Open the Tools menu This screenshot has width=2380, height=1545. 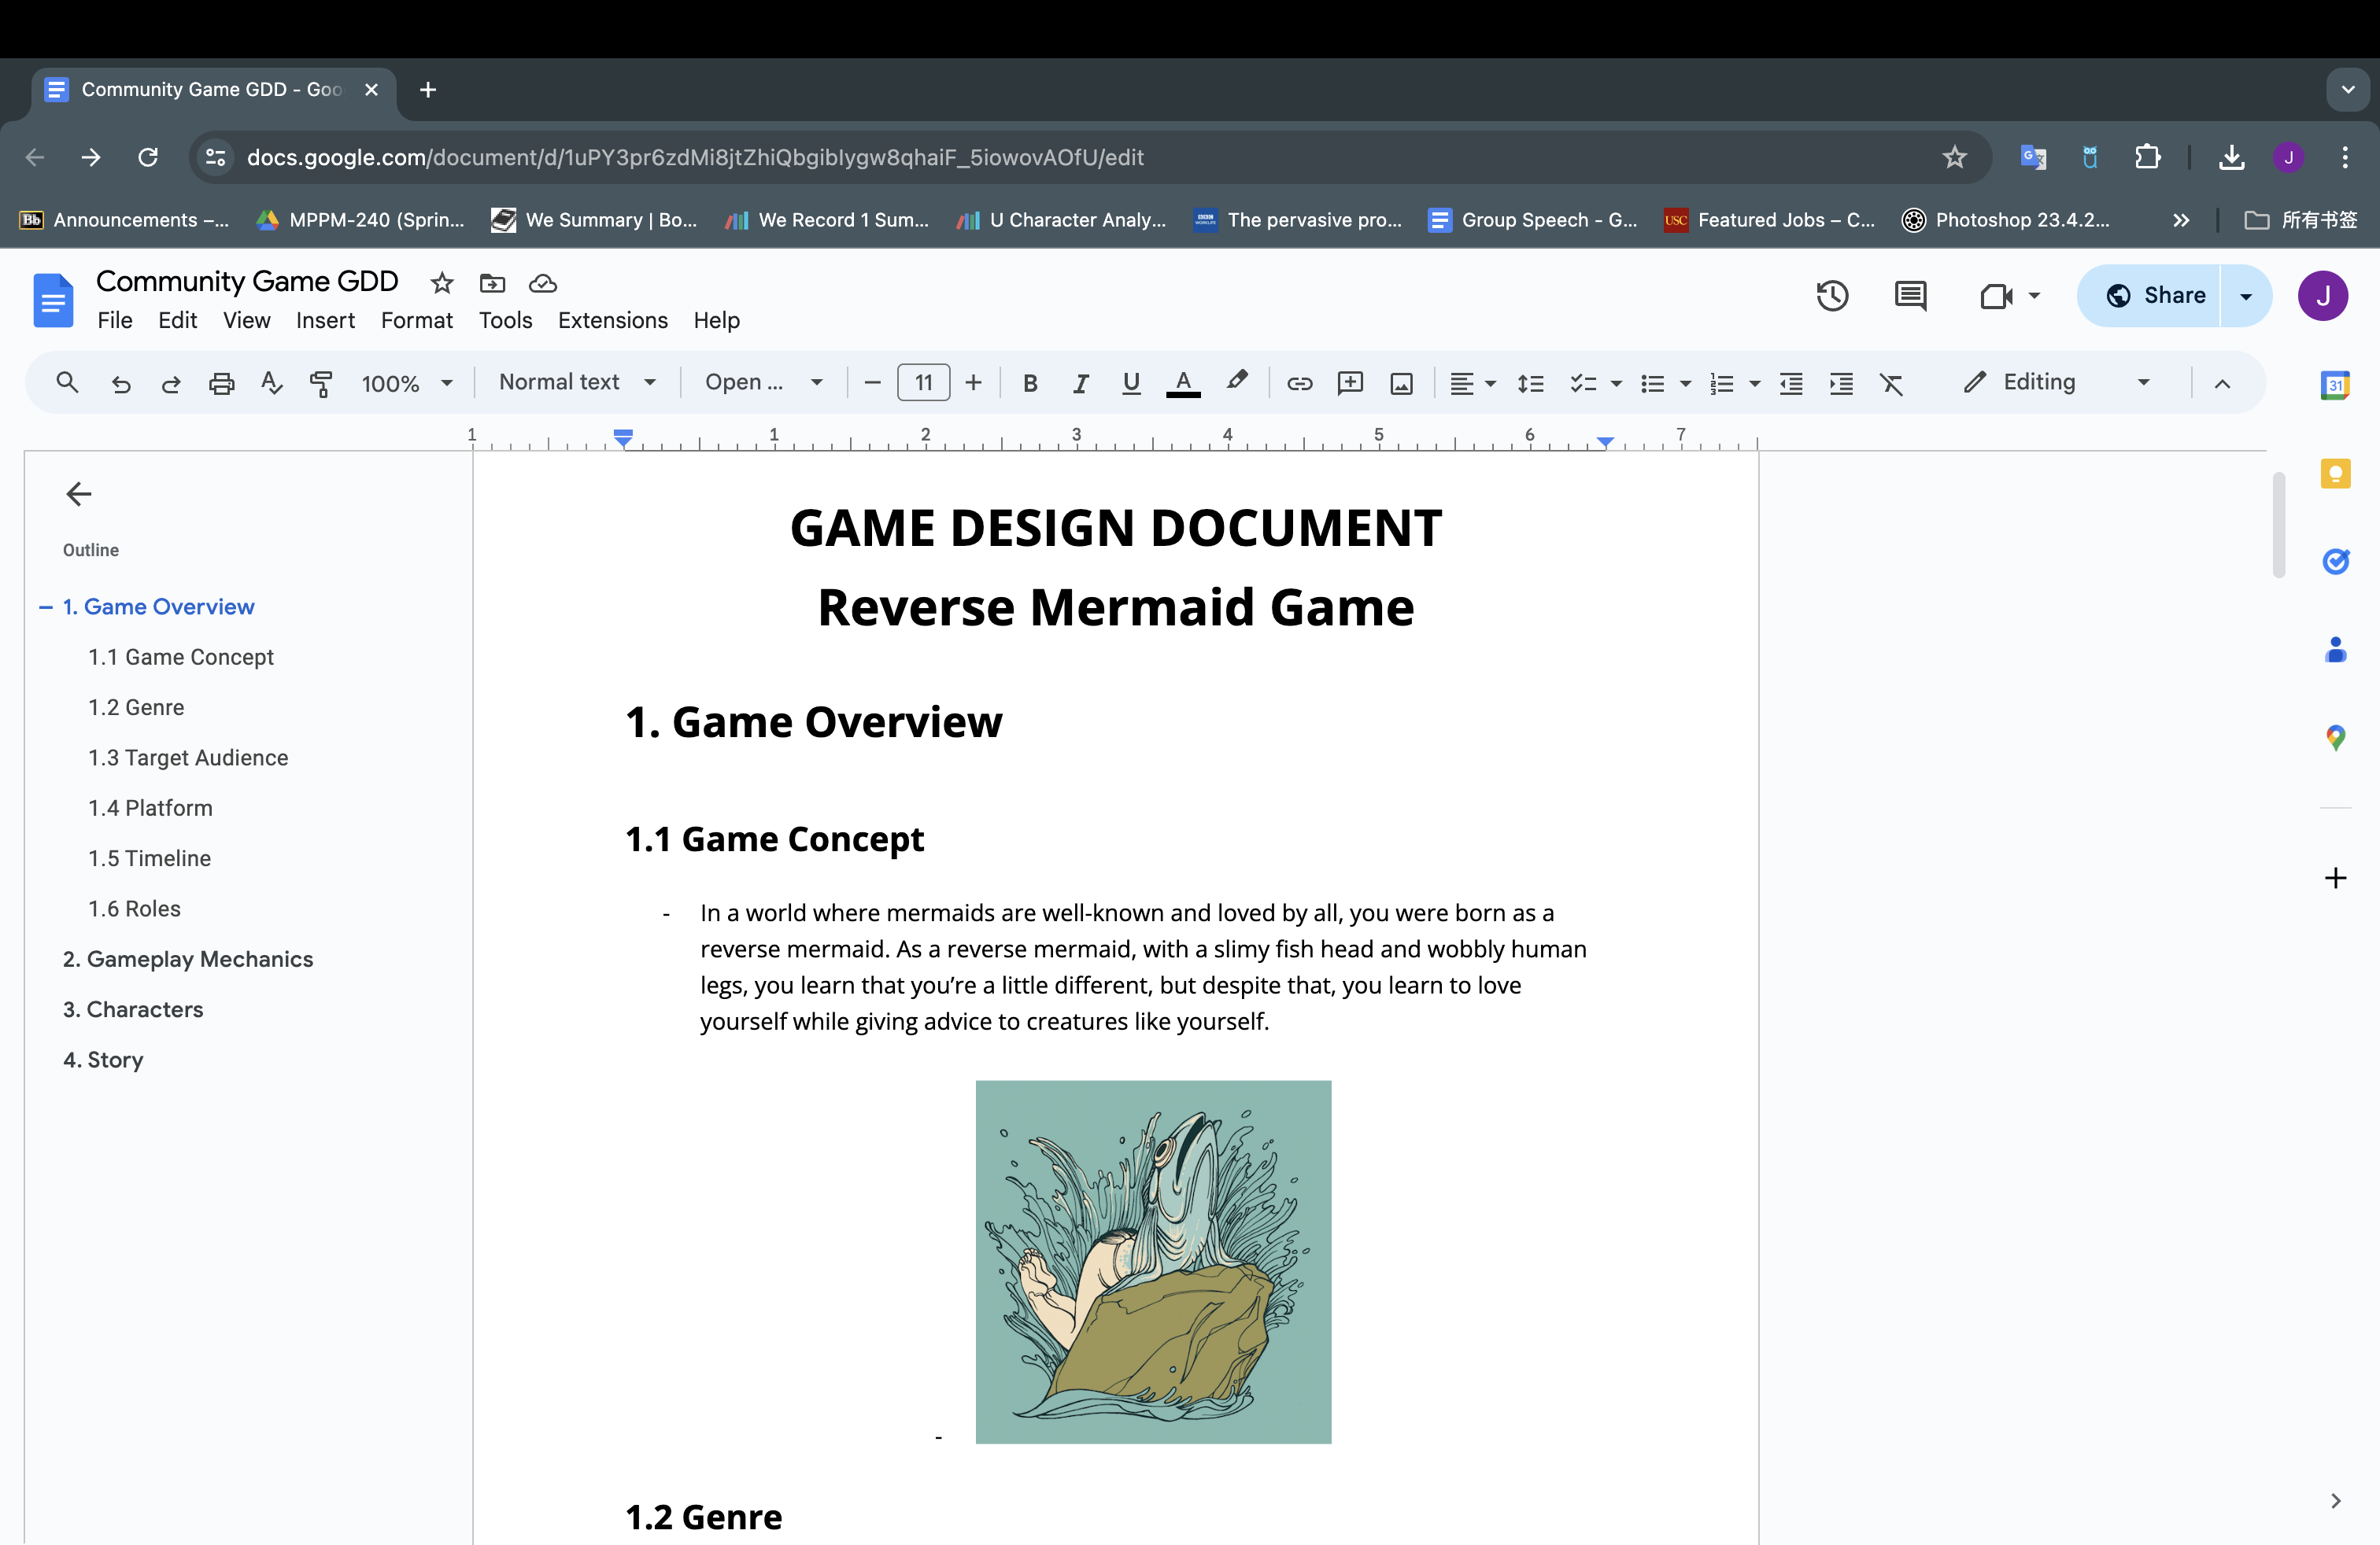pyautogui.click(x=505, y=320)
